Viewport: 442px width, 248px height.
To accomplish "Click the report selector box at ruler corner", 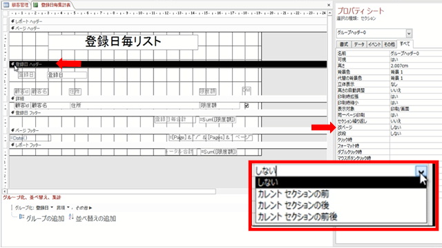I will pos(6,13).
